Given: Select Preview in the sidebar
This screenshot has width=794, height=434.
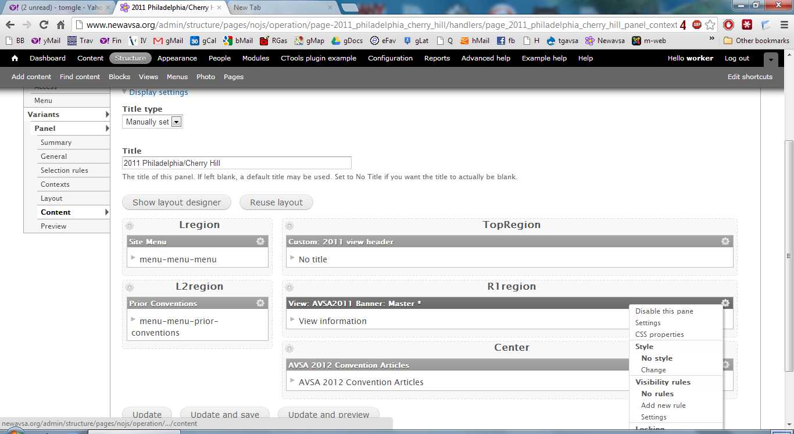Looking at the screenshot, I should (x=53, y=226).
